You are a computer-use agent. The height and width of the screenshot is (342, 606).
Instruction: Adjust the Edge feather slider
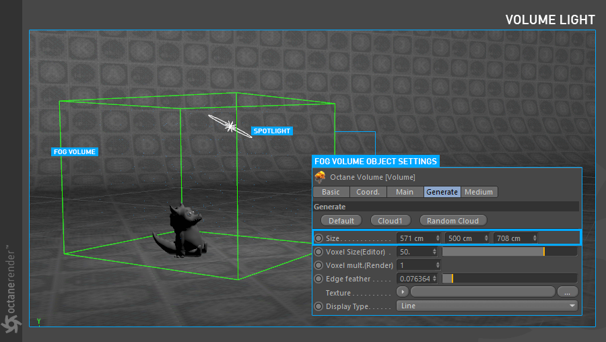(x=510, y=279)
